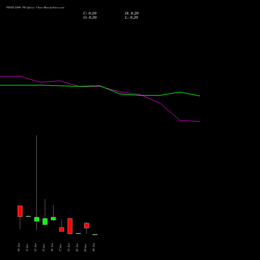Click the '29 Jan' date axis label
The width and height of the screenshot is (260, 260).
coord(85,248)
